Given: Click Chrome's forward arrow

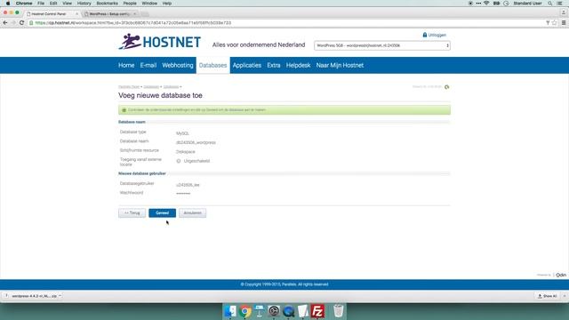Looking at the screenshot, I should point(13,23).
